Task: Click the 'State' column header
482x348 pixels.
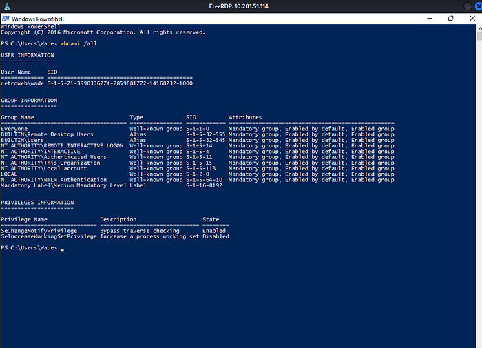Action: point(211,219)
